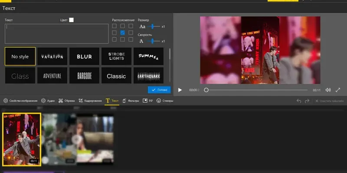Click the undo arrow icon
This screenshot has width=347, height=173.
click(x=298, y=101)
